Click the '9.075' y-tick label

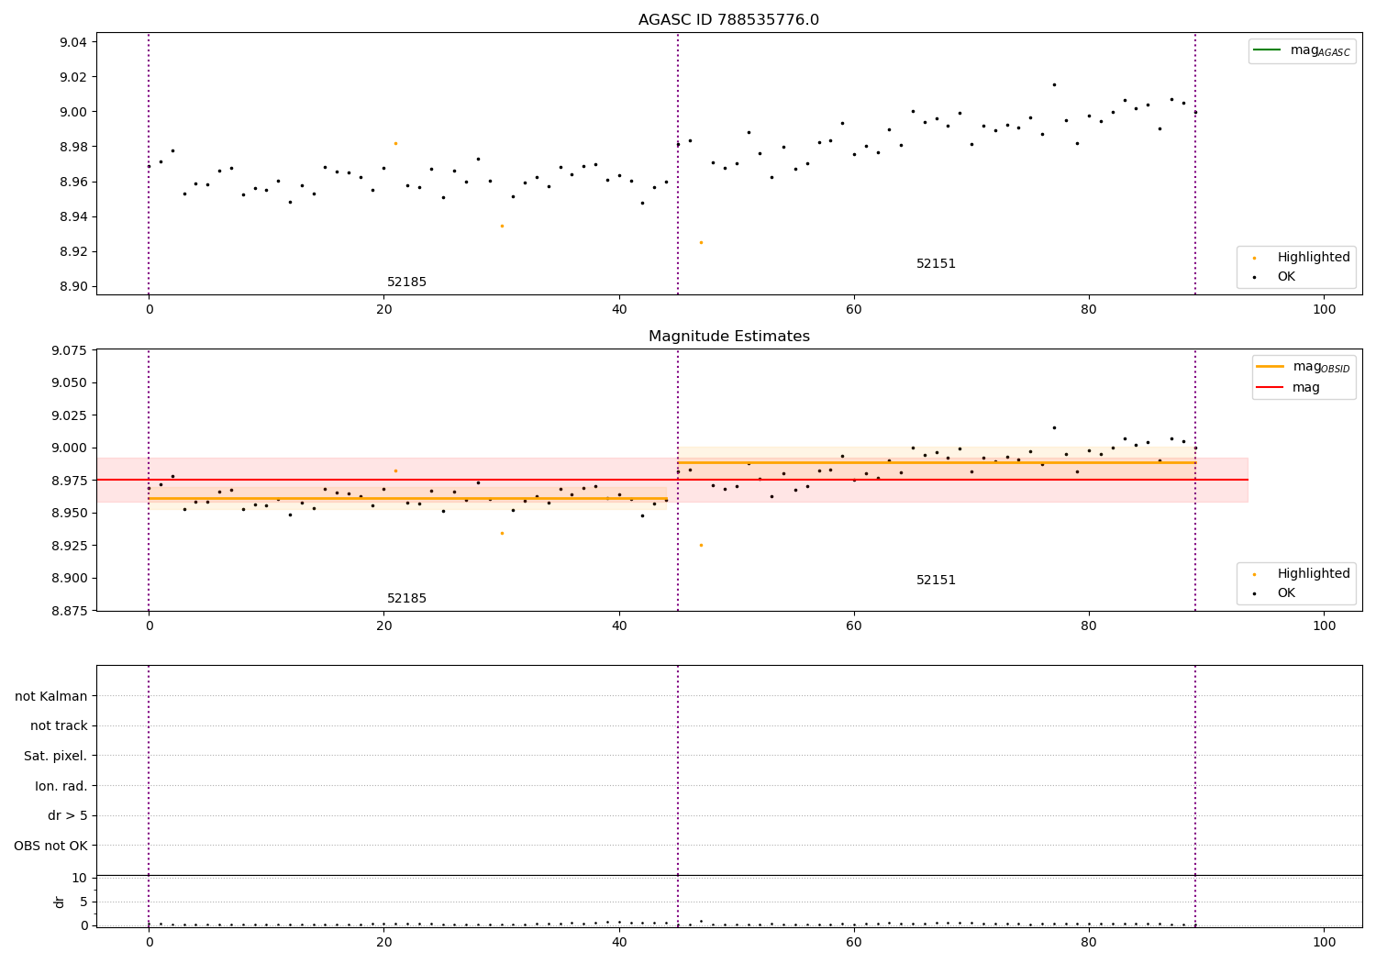(69, 350)
